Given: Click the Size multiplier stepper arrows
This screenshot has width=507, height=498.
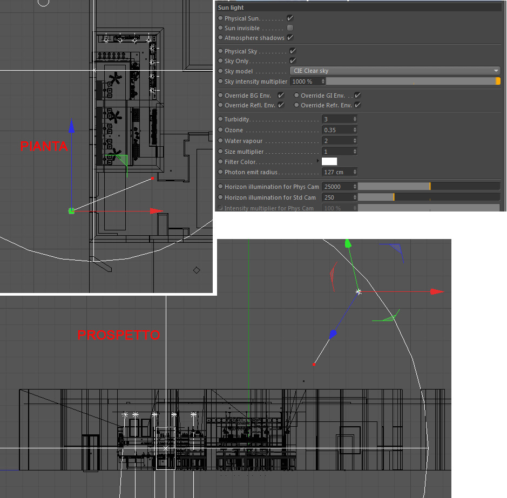Looking at the screenshot, I should pos(355,151).
